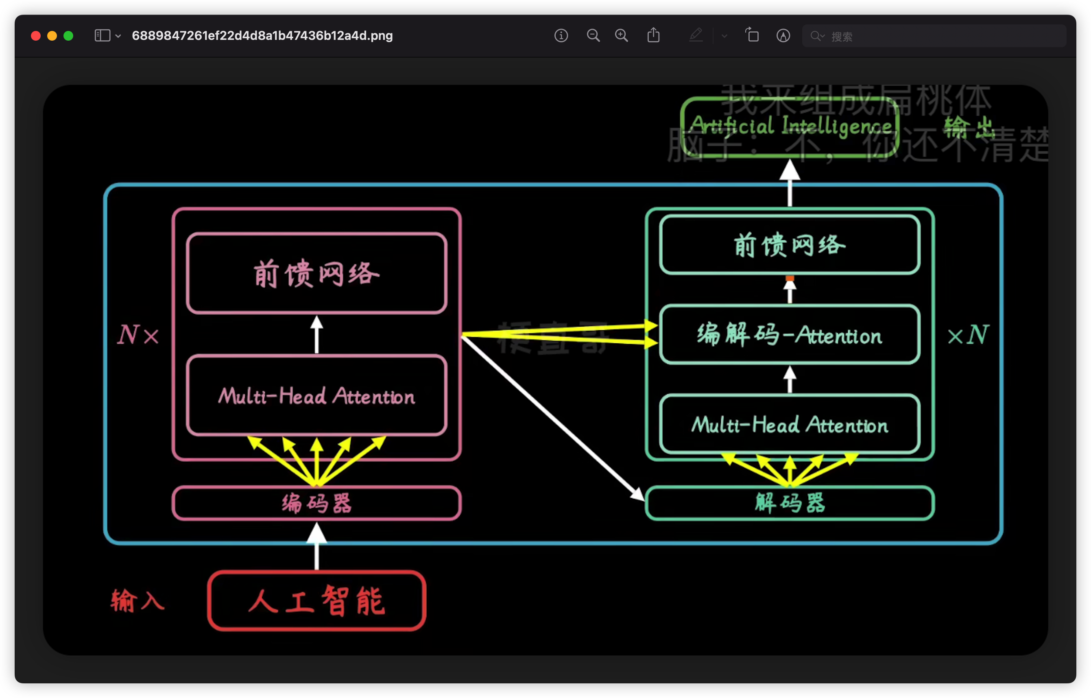
Task: Close the Preview window with the red button
Action: pos(36,36)
